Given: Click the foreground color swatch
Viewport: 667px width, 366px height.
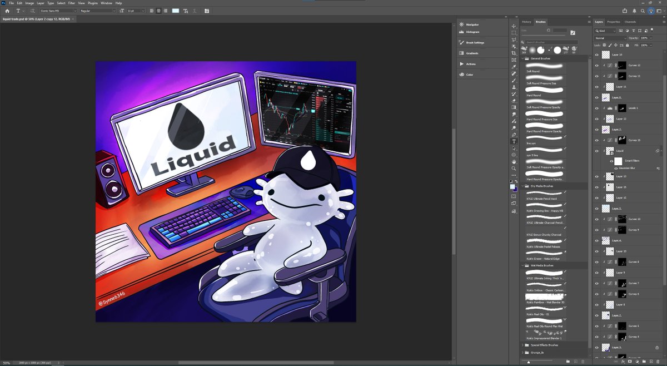Looking at the screenshot, I should tap(513, 187).
